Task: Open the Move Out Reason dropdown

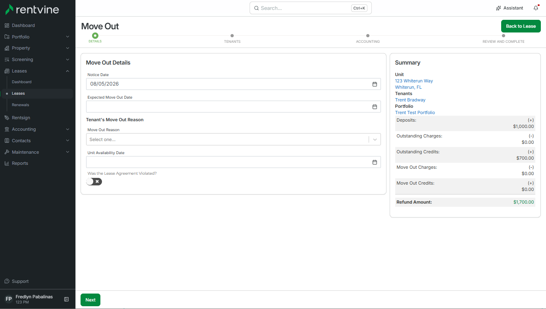Action: (233, 139)
